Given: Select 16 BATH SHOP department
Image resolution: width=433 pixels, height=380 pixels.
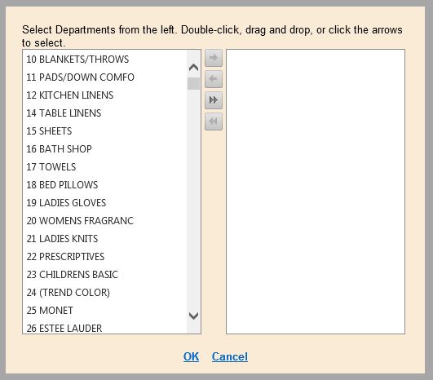Looking at the screenshot, I should click(105, 149).
